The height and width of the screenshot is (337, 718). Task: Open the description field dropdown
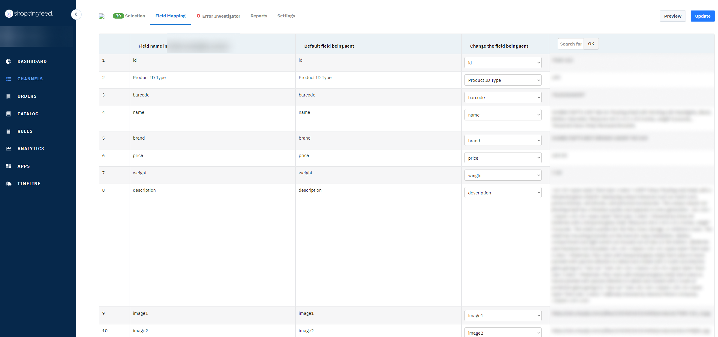(503, 193)
